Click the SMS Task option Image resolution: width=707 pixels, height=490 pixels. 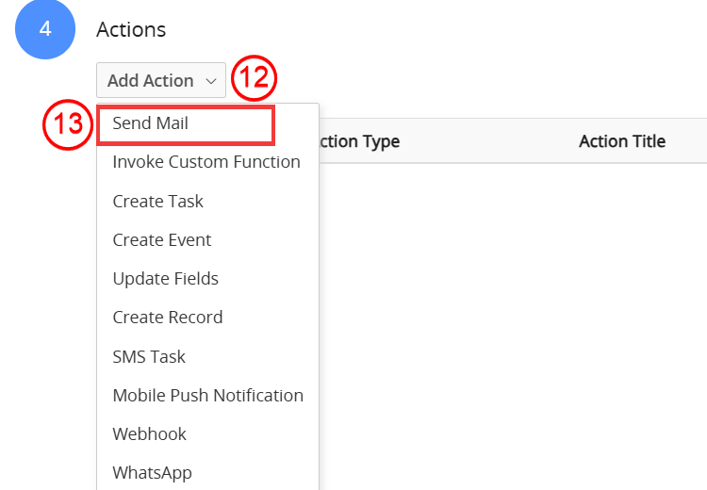149,356
